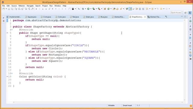Open dropdown beside New file icon

click(x=6, y=9)
